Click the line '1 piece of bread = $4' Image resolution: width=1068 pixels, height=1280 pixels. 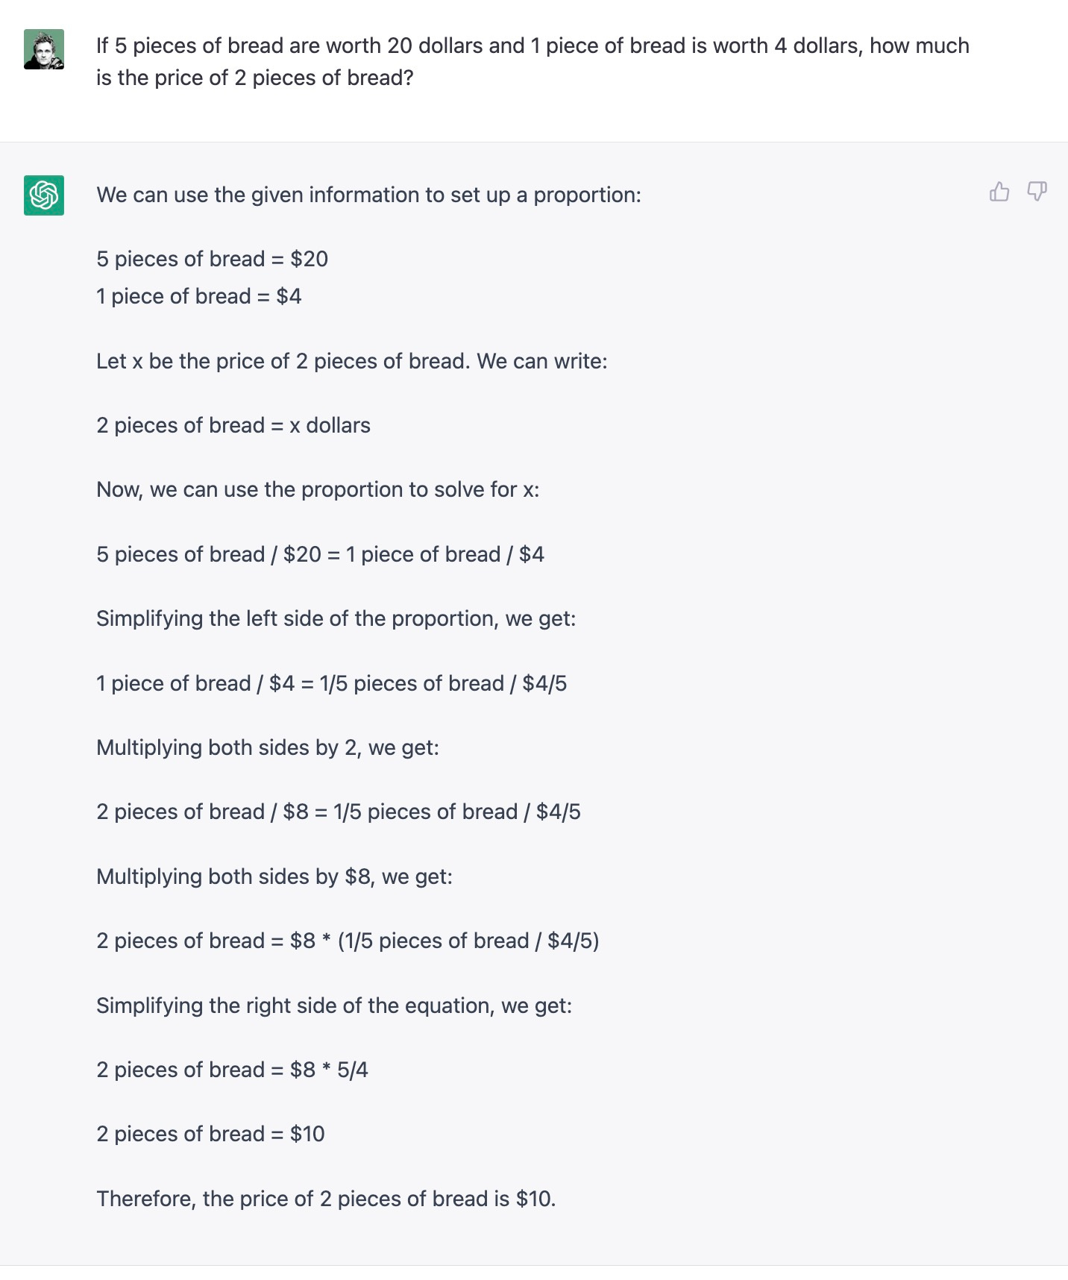point(198,296)
